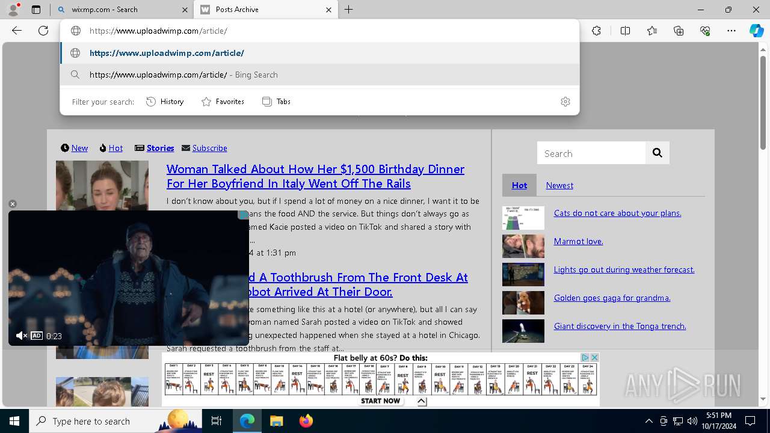The height and width of the screenshot is (433, 770).
Task: Open Microsoft Edge taskbar icon
Action: [x=247, y=421]
